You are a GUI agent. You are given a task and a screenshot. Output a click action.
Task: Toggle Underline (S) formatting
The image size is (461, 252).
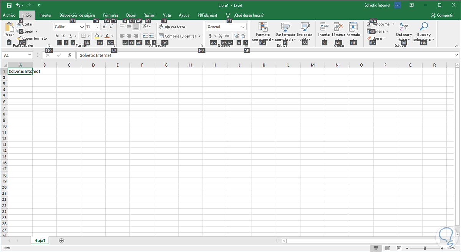[71, 36]
